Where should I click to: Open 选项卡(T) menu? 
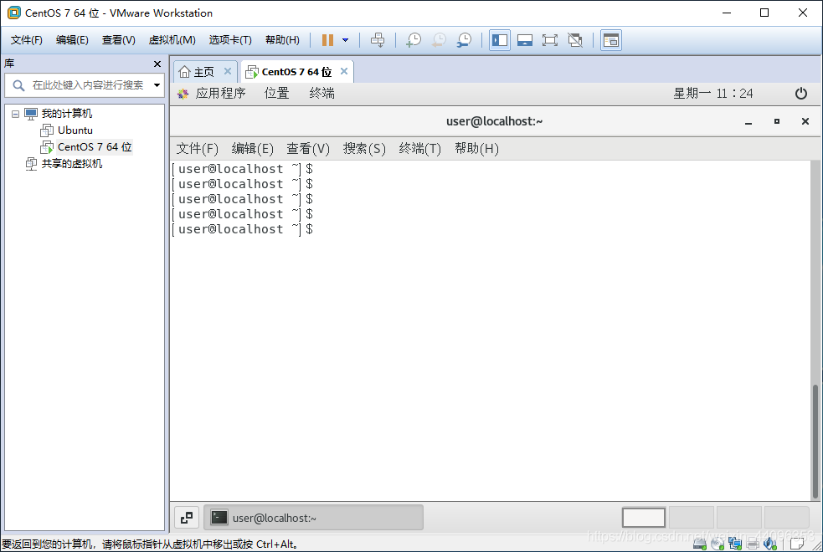coord(230,40)
